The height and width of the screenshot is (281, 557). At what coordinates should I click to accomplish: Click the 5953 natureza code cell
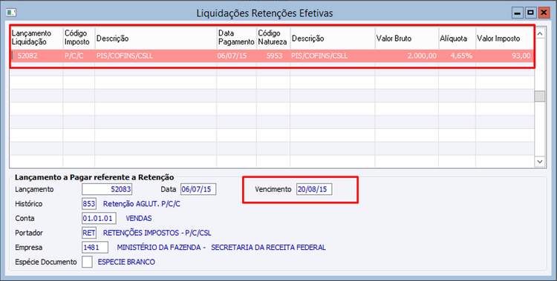pos(273,56)
